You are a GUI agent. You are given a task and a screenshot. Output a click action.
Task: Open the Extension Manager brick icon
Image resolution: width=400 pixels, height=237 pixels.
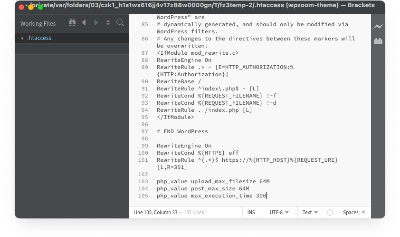pos(378,41)
